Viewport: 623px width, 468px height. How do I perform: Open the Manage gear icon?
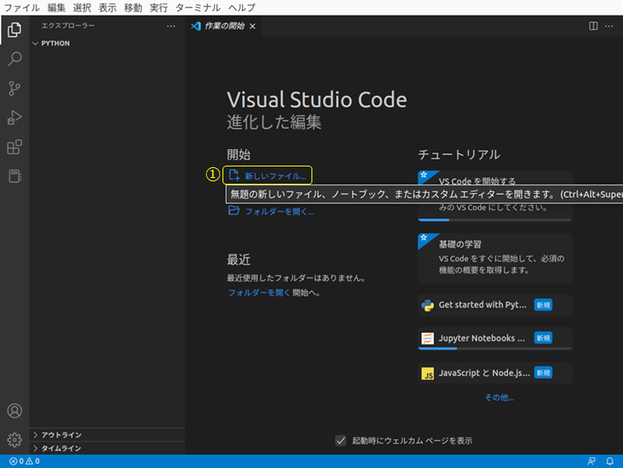tap(14, 439)
